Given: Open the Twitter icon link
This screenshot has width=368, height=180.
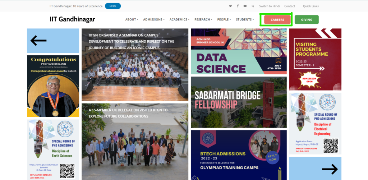Looking at the screenshot, I should (x=230, y=6).
